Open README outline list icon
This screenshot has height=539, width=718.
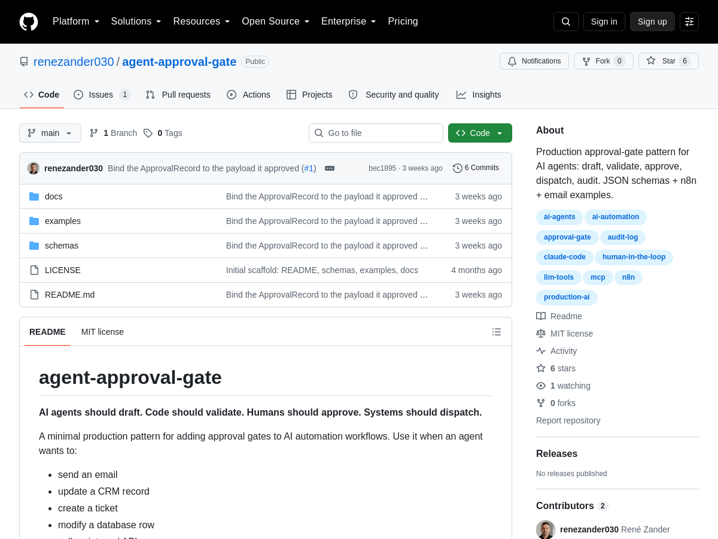pyautogui.click(x=497, y=332)
